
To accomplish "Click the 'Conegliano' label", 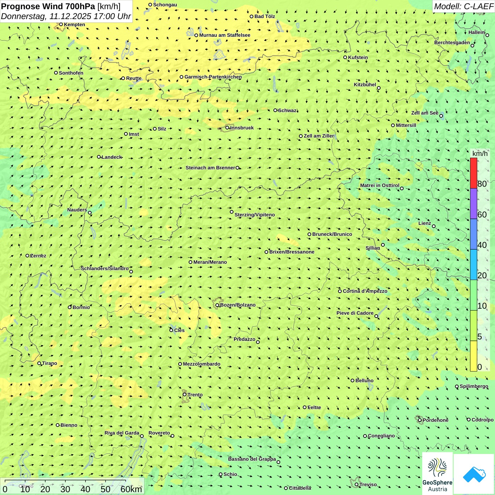I will 381,436.
